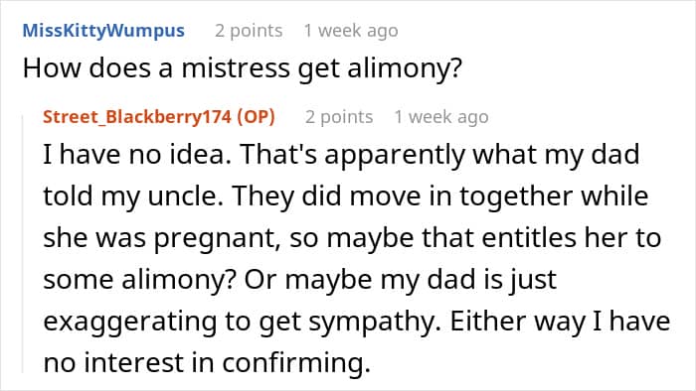Click the 2 points score on MissKittyWumpus's comment
Image resolution: width=696 pixels, height=391 pixels.
coord(249,31)
